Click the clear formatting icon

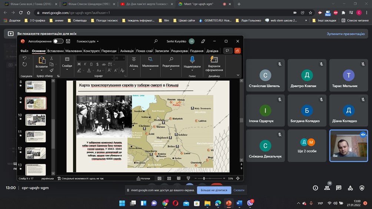pyautogui.click(x=122, y=70)
